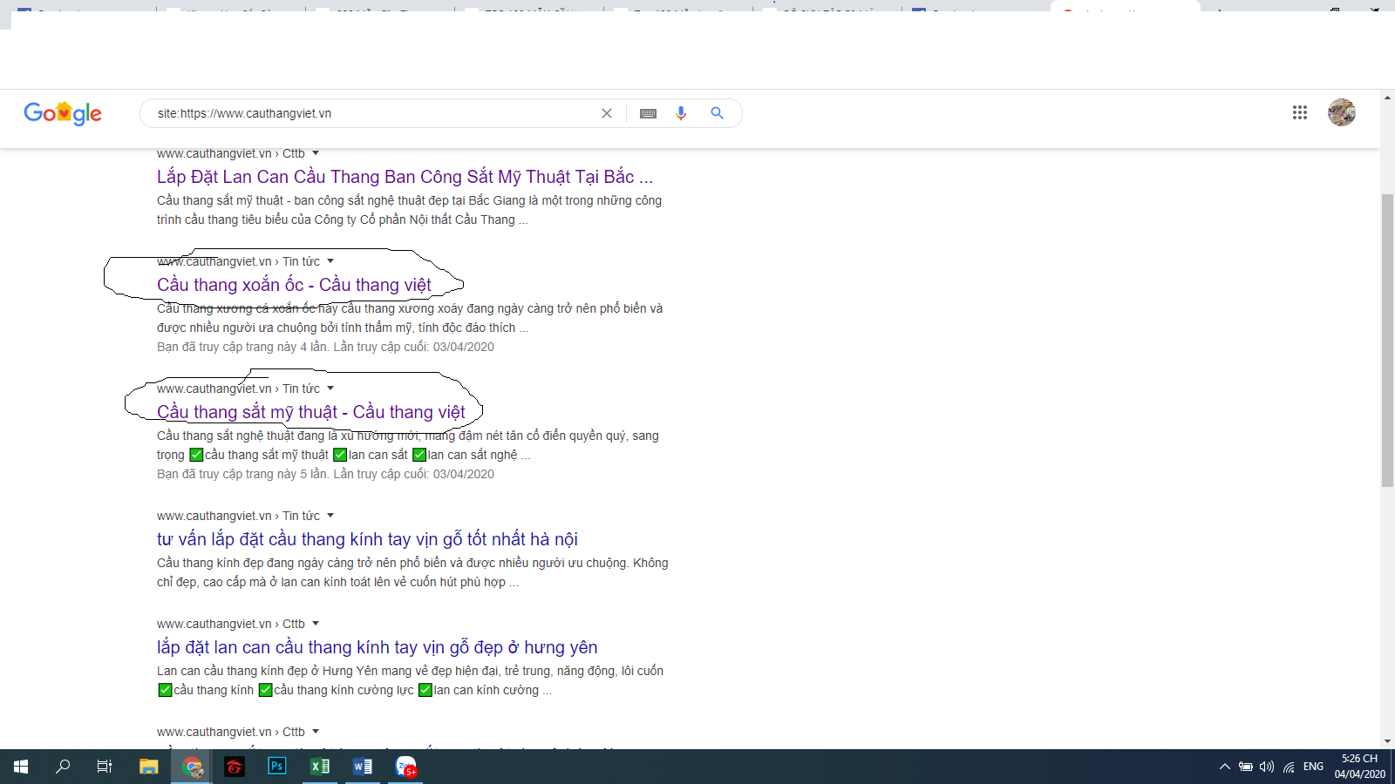Click the Show desktop strip in taskbar corner
The width and height of the screenshot is (1395, 784).
click(x=1392, y=767)
